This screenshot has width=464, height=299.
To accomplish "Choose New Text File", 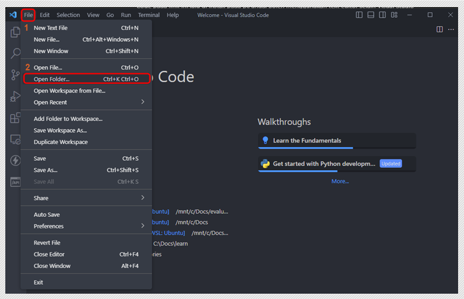I will 86,28.
